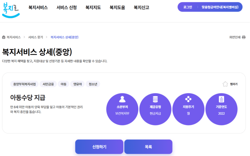The width and height of the screenshot is (250, 156).
Task: Click 복지신고 in the top navigation
Action: pos(141,7)
